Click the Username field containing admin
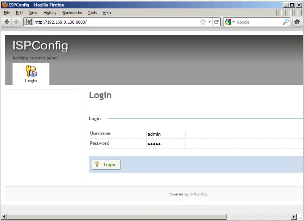 166,134
